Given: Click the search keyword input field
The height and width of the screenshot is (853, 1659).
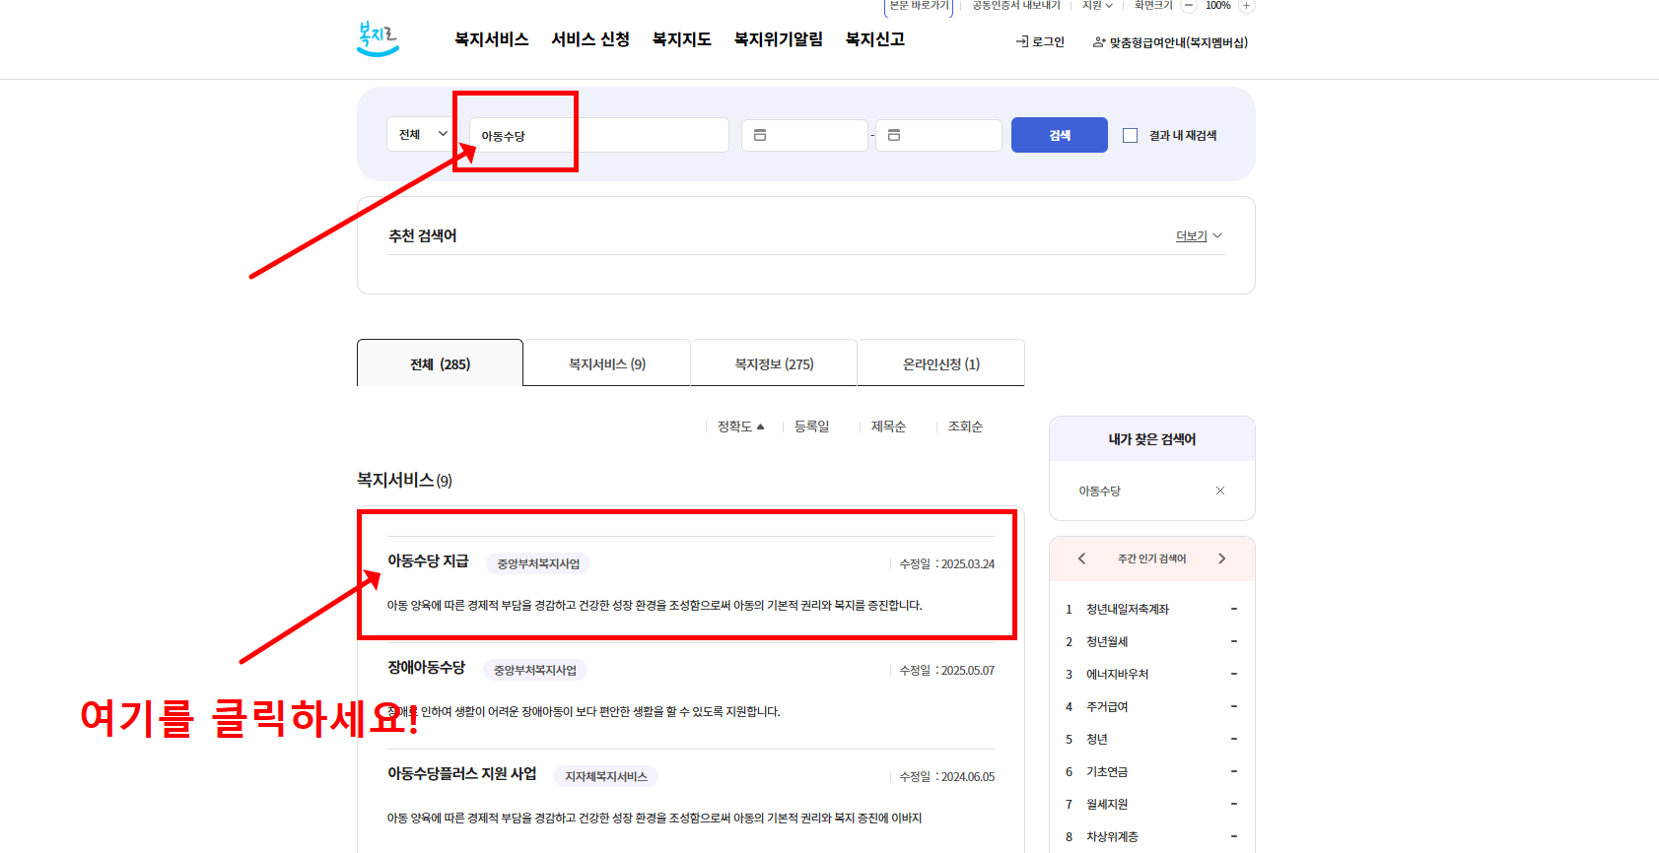Looking at the screenshot, I should click(599, 135).
